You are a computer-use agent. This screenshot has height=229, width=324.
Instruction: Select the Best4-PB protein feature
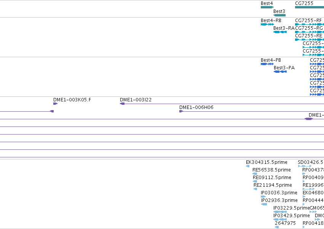tap(267, 64)
